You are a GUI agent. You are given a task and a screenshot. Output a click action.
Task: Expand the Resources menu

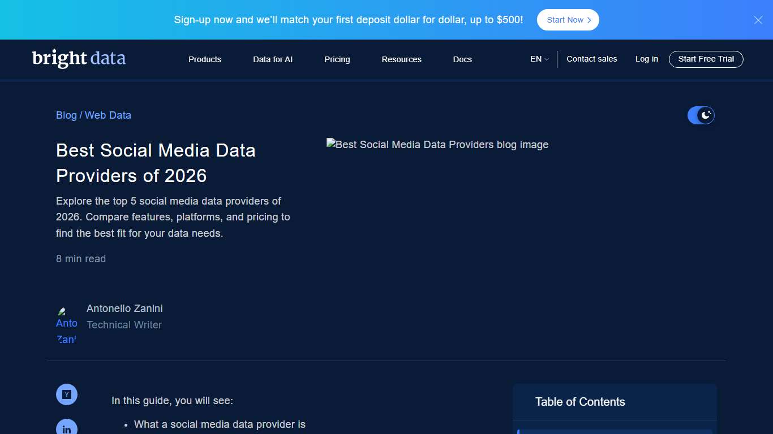coord(401,59)
